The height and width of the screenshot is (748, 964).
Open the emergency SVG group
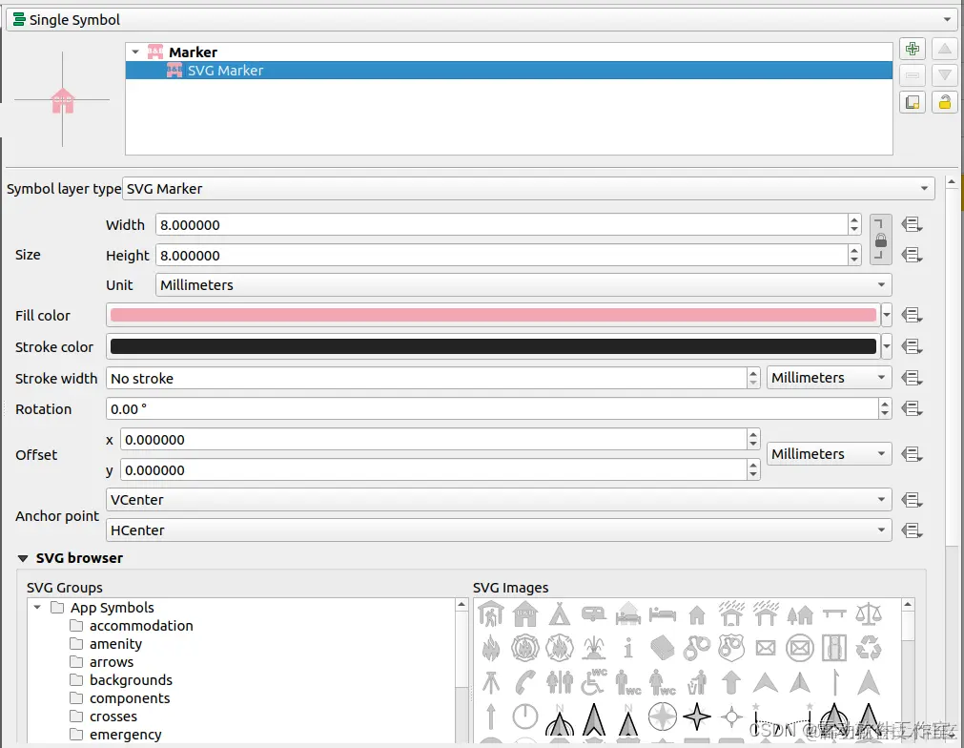click(x=126, y=735)
